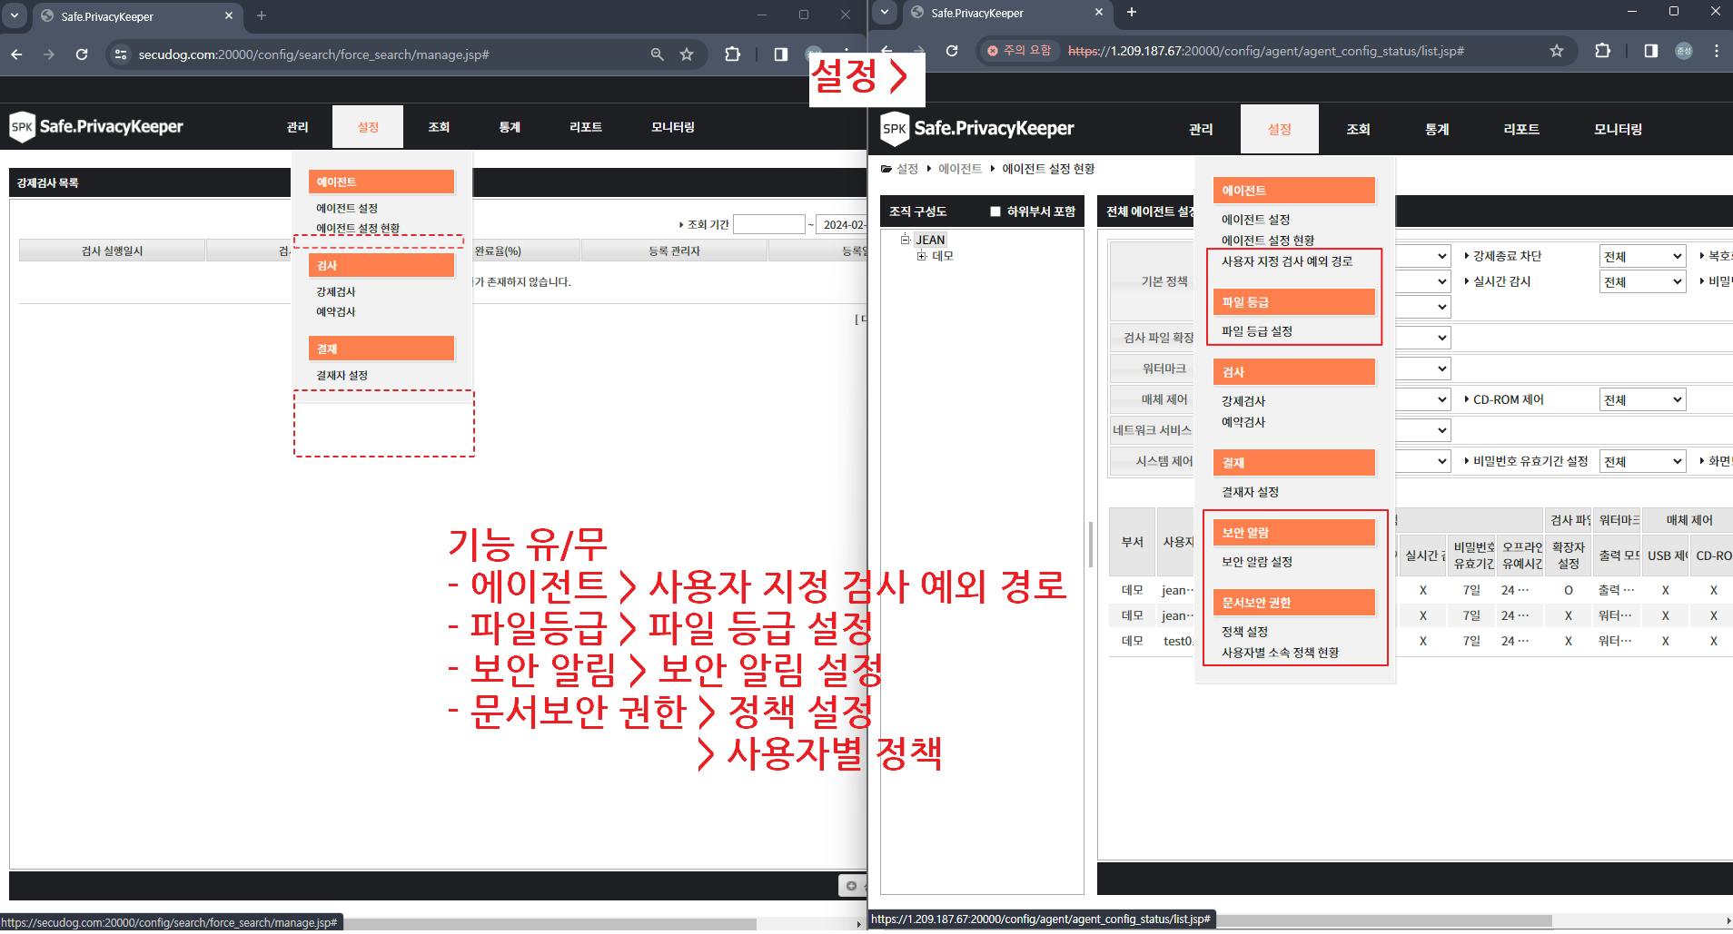Click the test0 user row cell
1733x934 pixels.
pyautogui.click(x=1177, y=641)
